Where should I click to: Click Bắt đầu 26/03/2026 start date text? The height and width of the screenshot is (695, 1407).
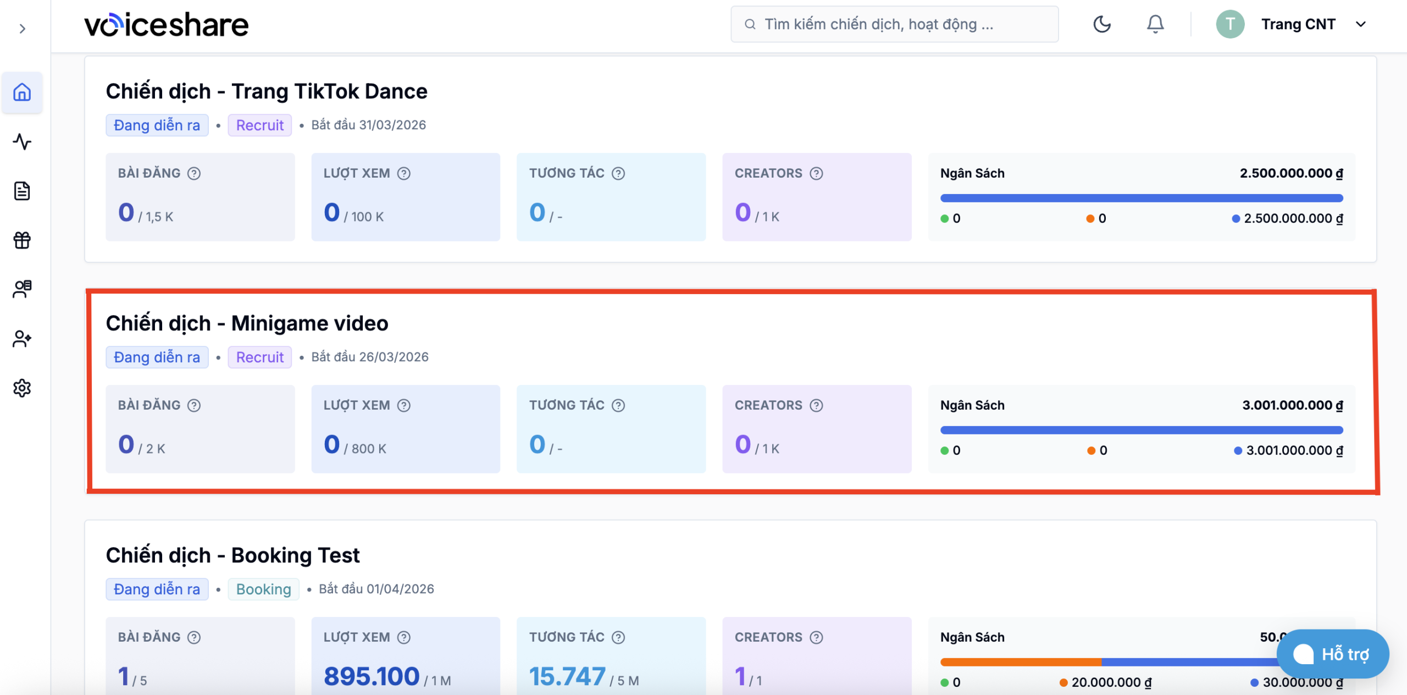pos(370,357)
